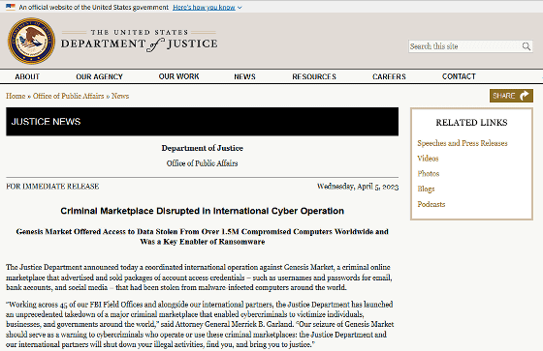Click the search magnifier icon
Image resolution: width=543 pixels, height=351 pixels.
pyautogui.click(x=526, y=46)
